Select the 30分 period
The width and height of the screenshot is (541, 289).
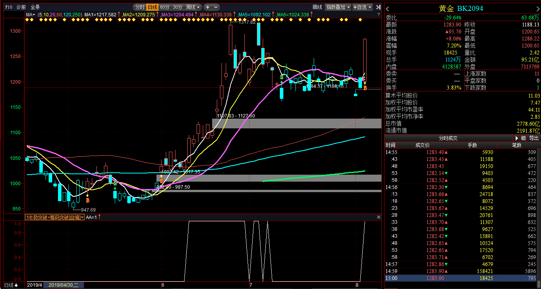[x=177, y=7]
